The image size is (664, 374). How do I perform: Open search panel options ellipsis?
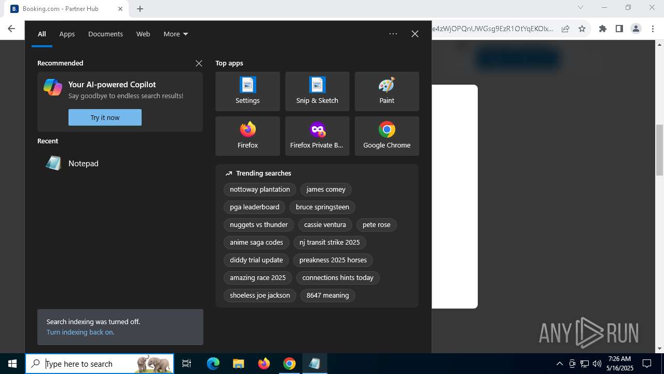pos(393,34)
